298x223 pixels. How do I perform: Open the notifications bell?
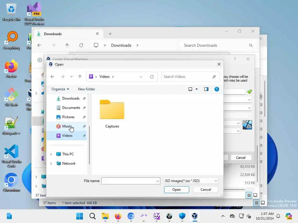point(278,216)
